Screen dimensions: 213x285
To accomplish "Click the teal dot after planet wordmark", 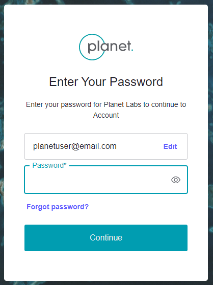I will [x=132, y=50].
